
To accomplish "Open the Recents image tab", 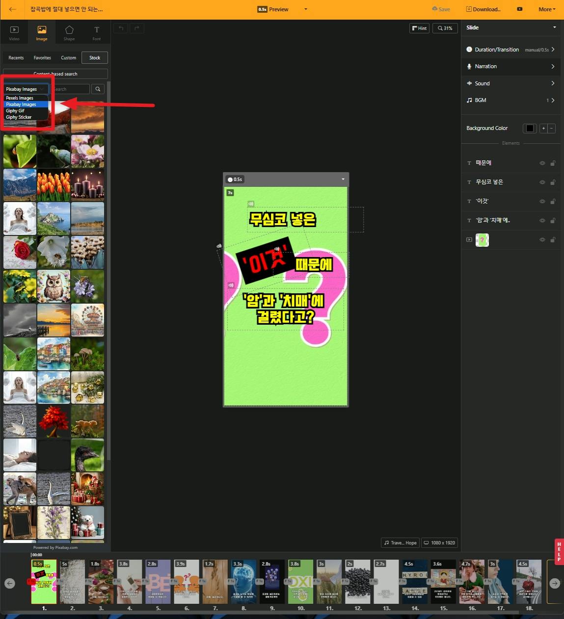I will coord(16,58).
